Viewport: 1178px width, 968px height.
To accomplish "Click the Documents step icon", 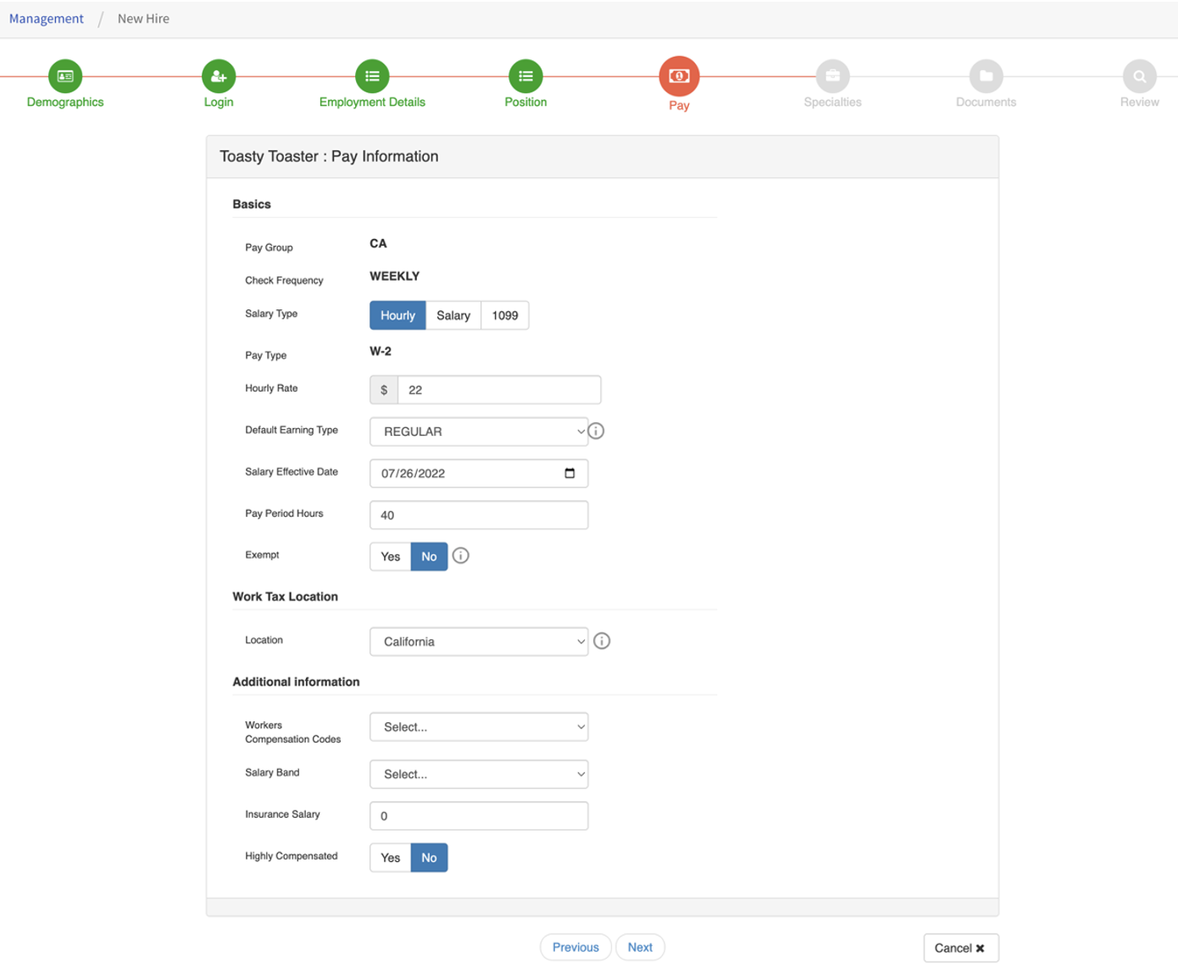I will click(985, 75).
